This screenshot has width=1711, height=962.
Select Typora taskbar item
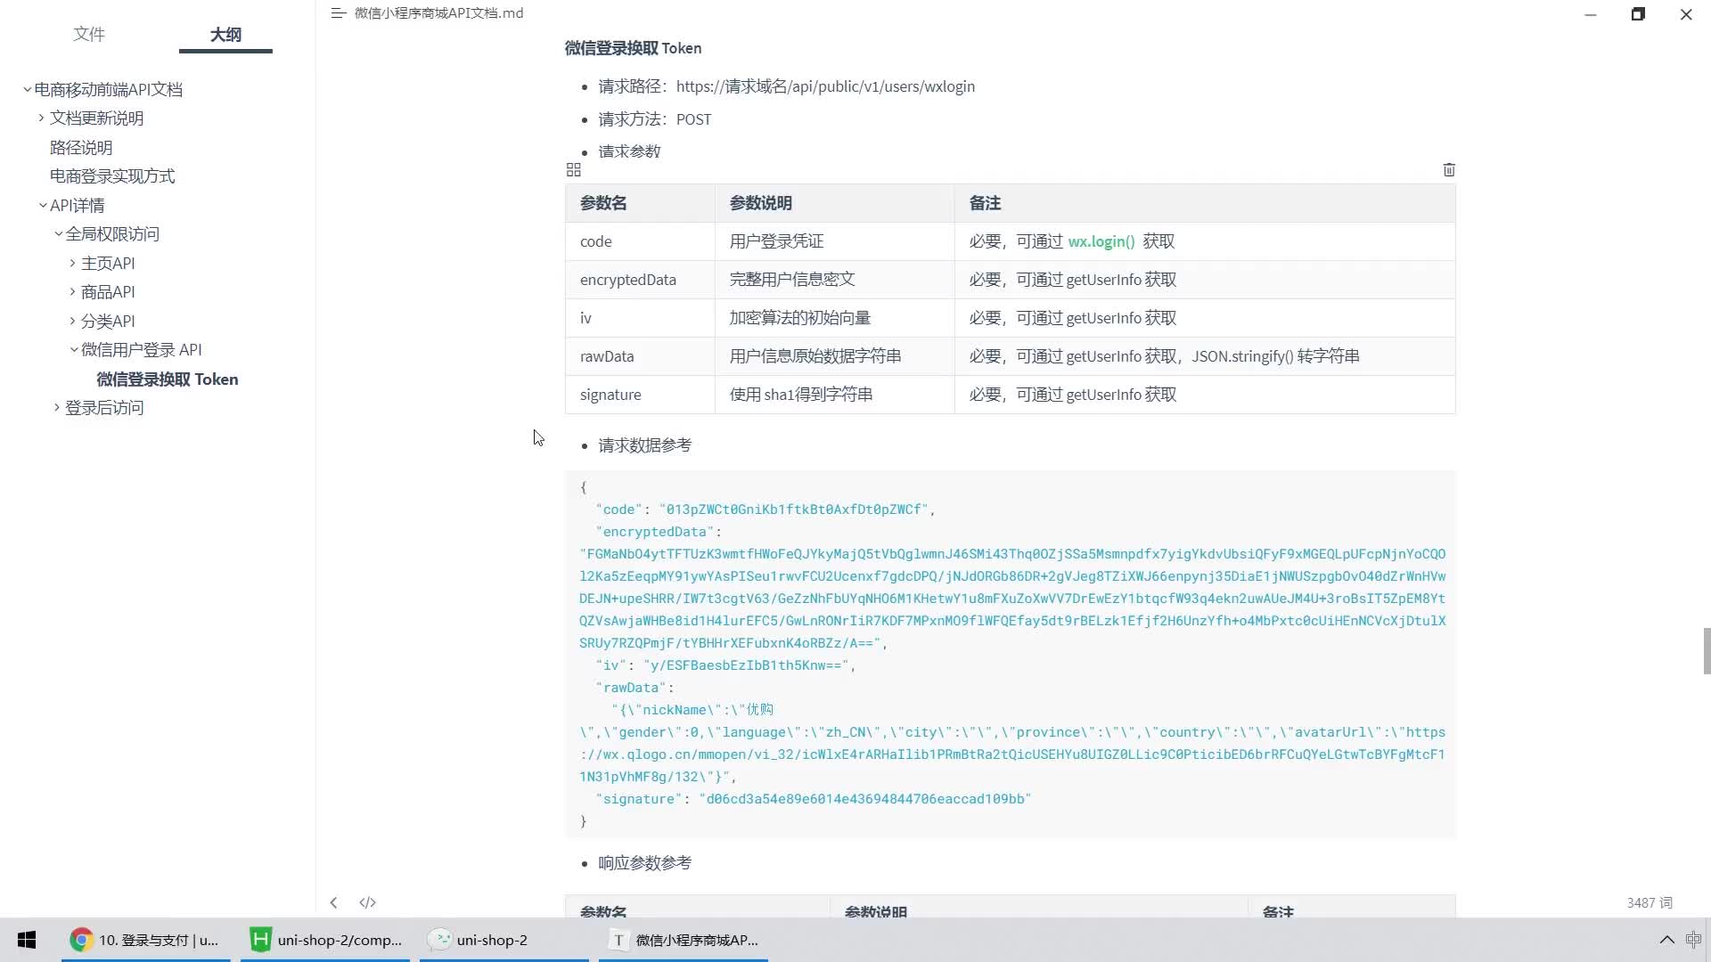(x=684, y=940)
